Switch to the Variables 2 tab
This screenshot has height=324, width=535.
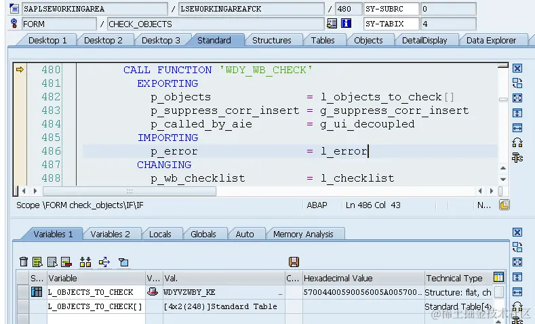[x=111, y=234]
